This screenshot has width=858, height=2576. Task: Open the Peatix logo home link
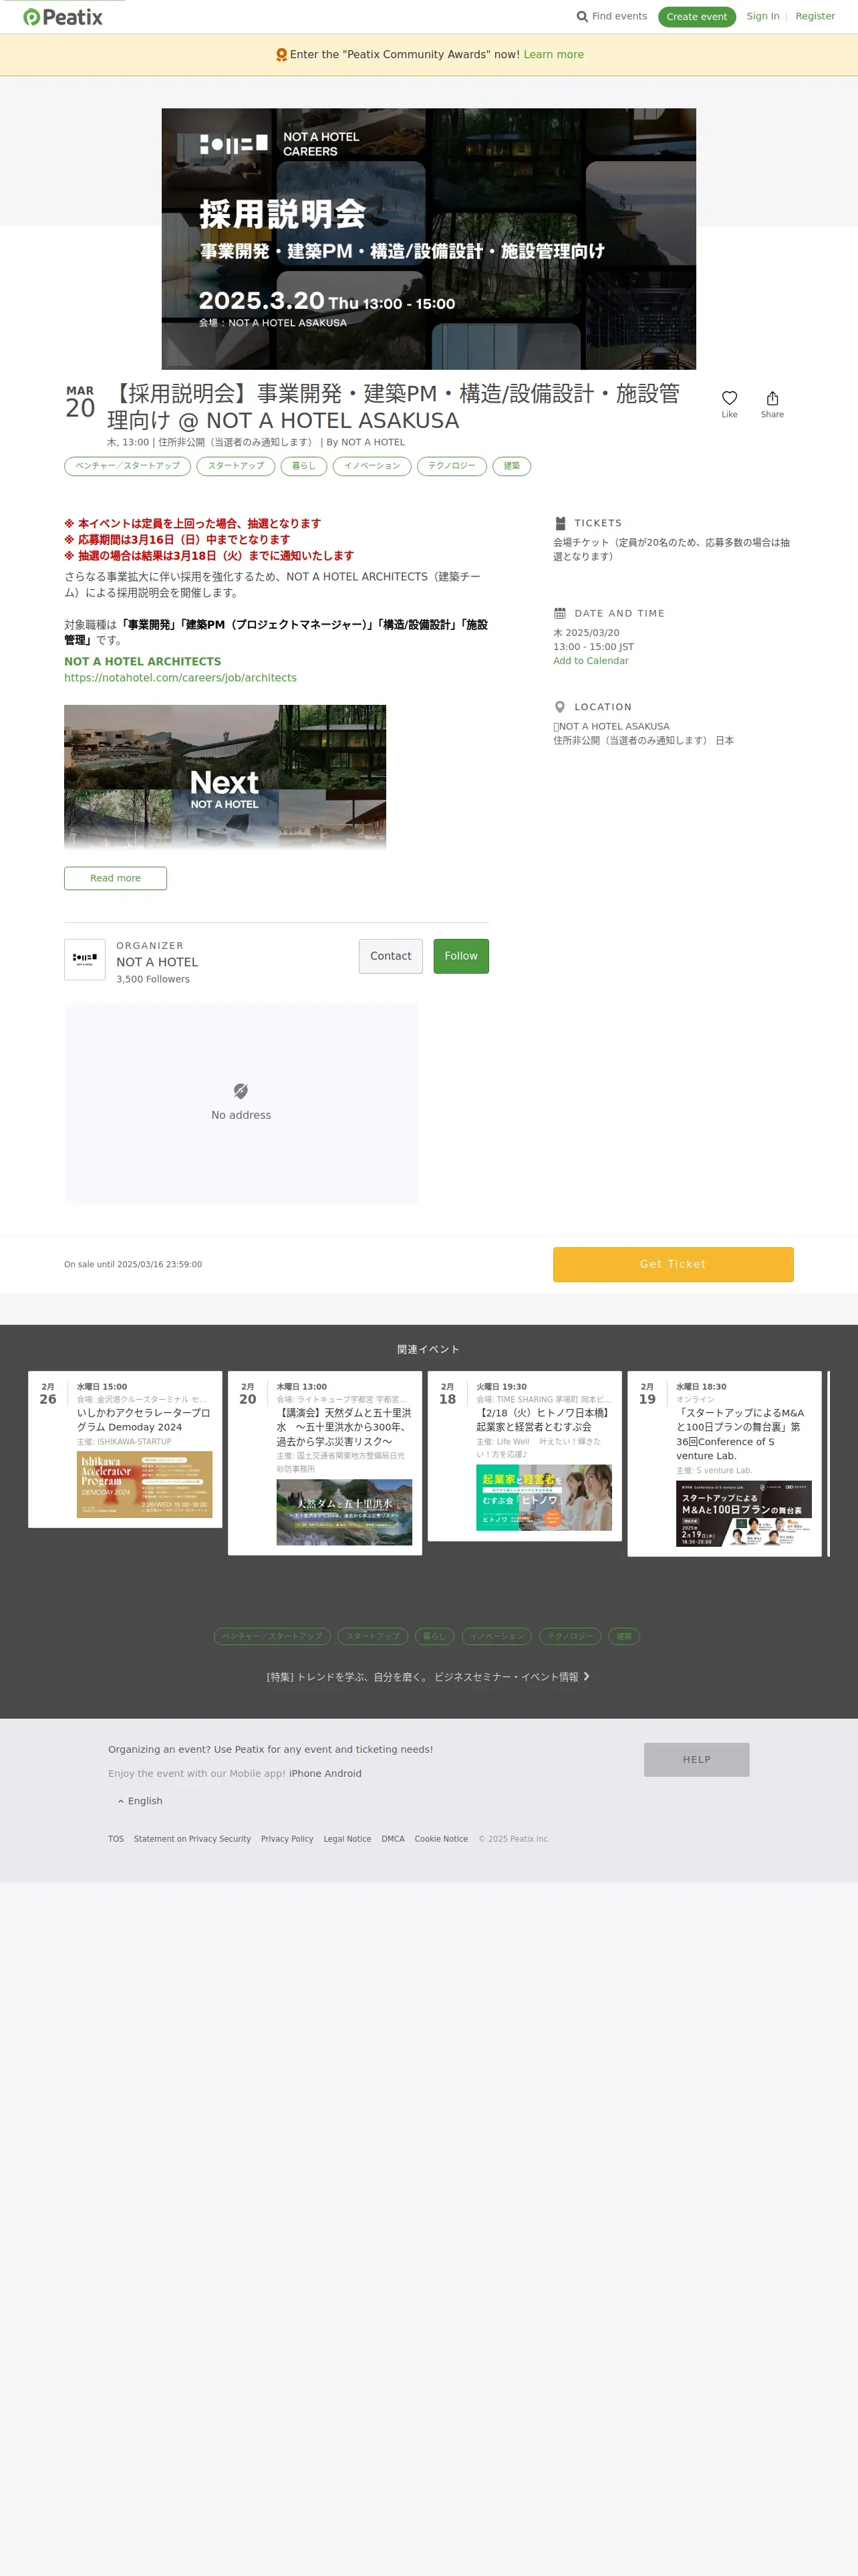coord(63,17)
